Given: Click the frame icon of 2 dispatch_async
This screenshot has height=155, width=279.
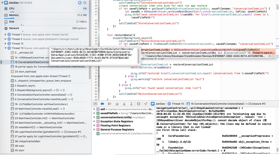Looking at the screenshot, I should point(12,86).
